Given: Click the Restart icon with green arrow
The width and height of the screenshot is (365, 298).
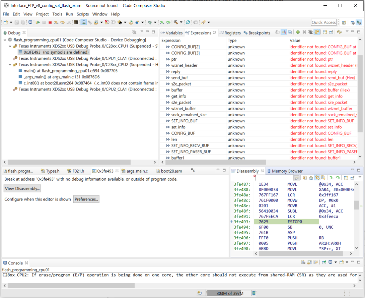Looking at the screenshot, I should [131, 22].
